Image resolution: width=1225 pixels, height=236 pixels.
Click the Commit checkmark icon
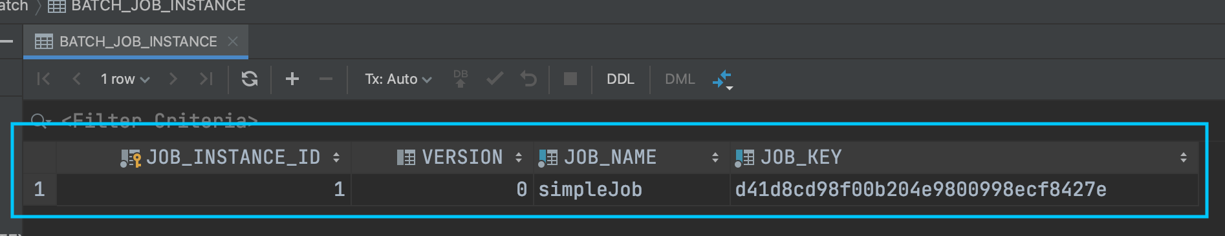tap(495, 79)
